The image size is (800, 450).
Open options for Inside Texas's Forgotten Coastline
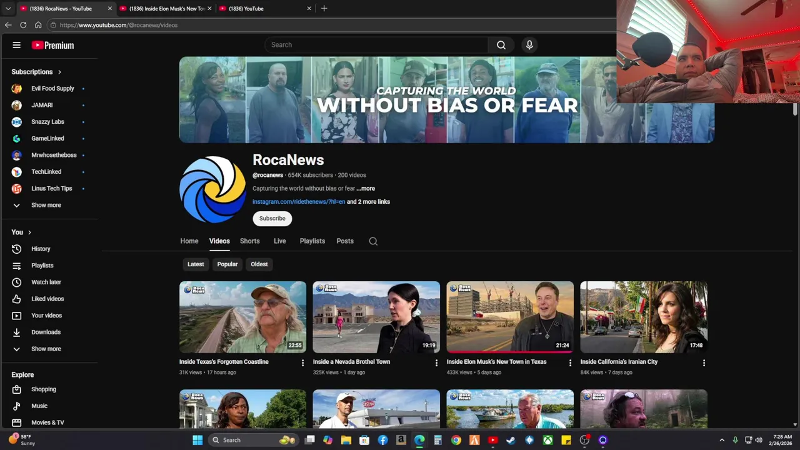tap(302, 362)
